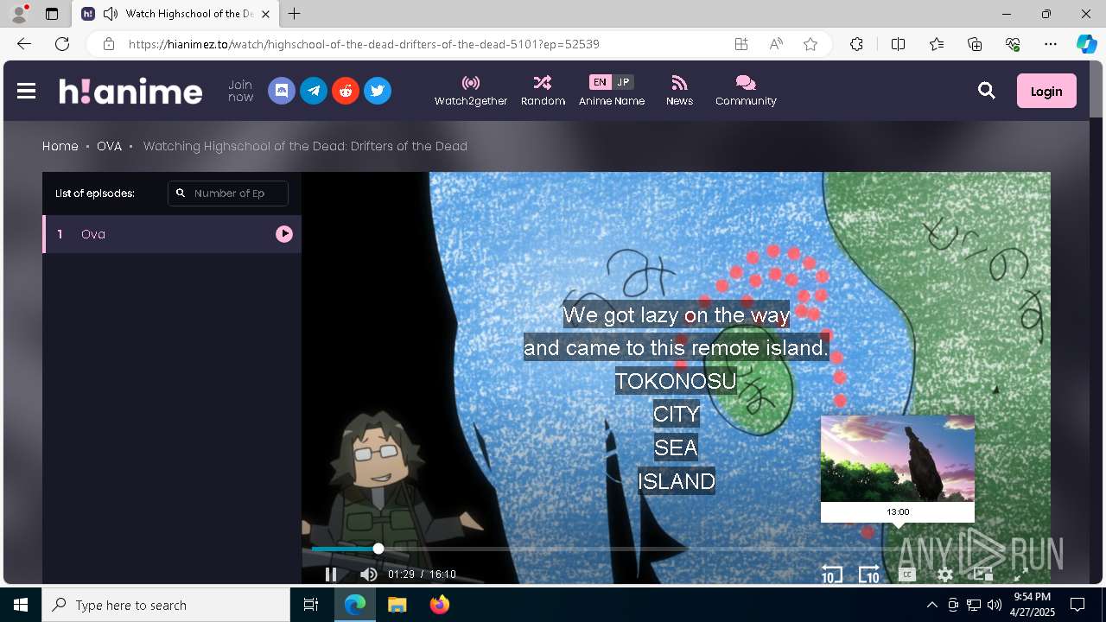Open a new browser tab
The image size is (1106, 622).
295,14
